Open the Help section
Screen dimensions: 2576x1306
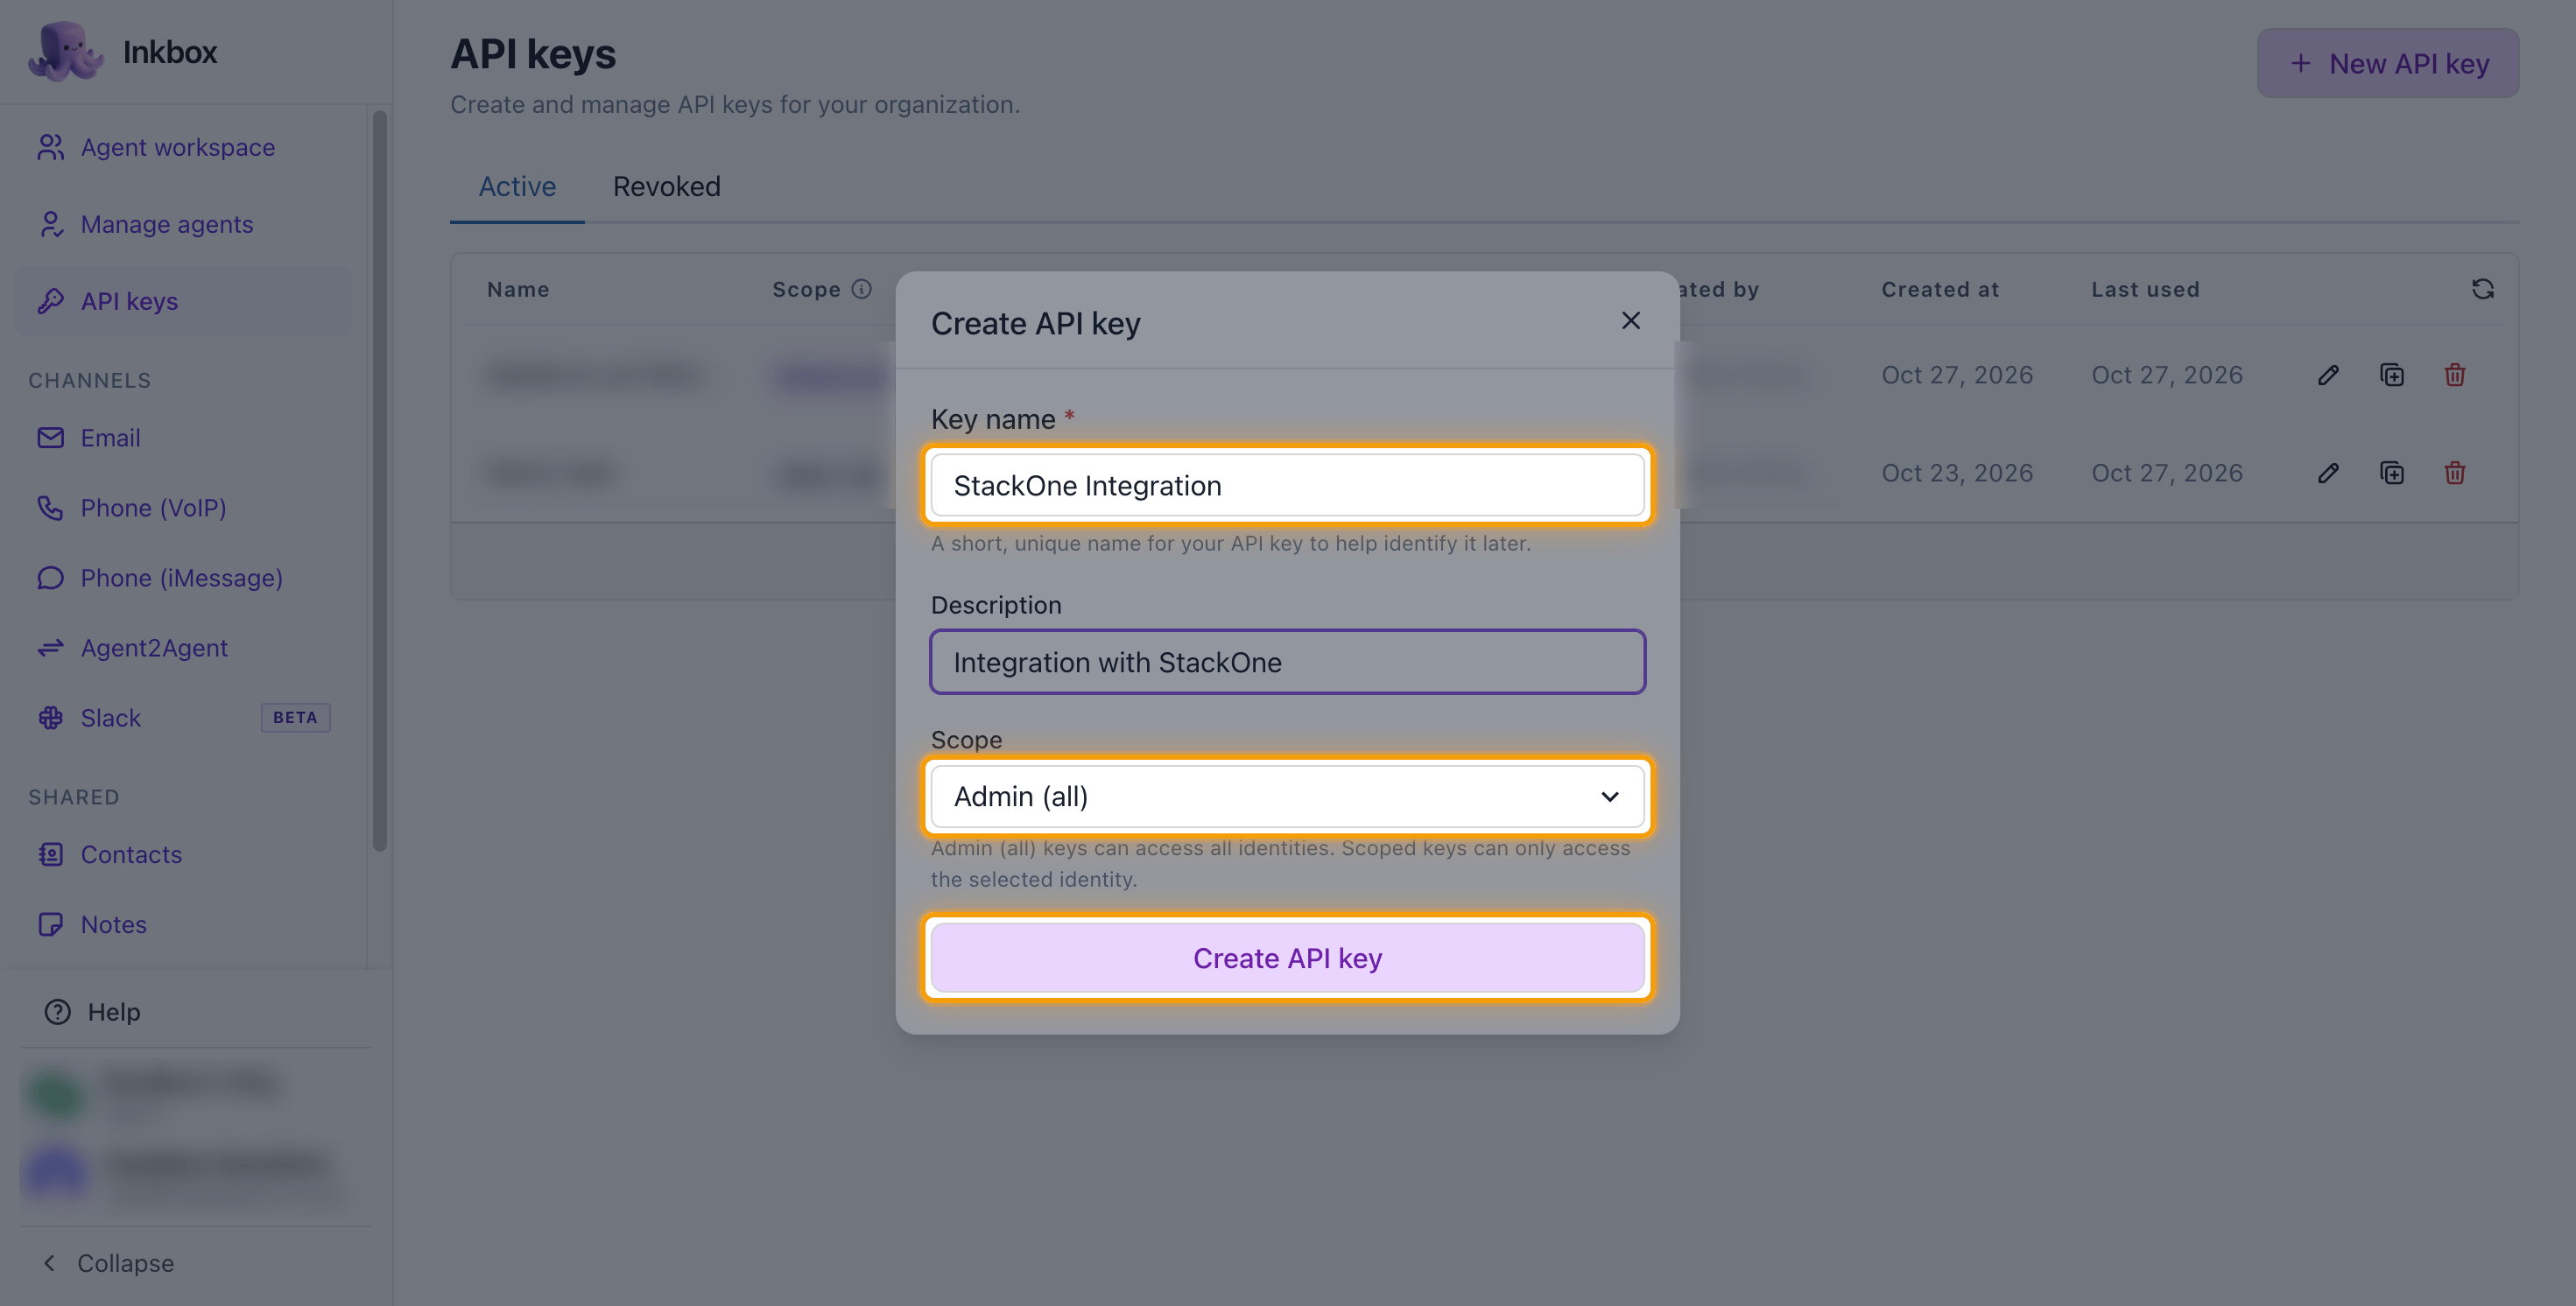tap(93, 1012)
